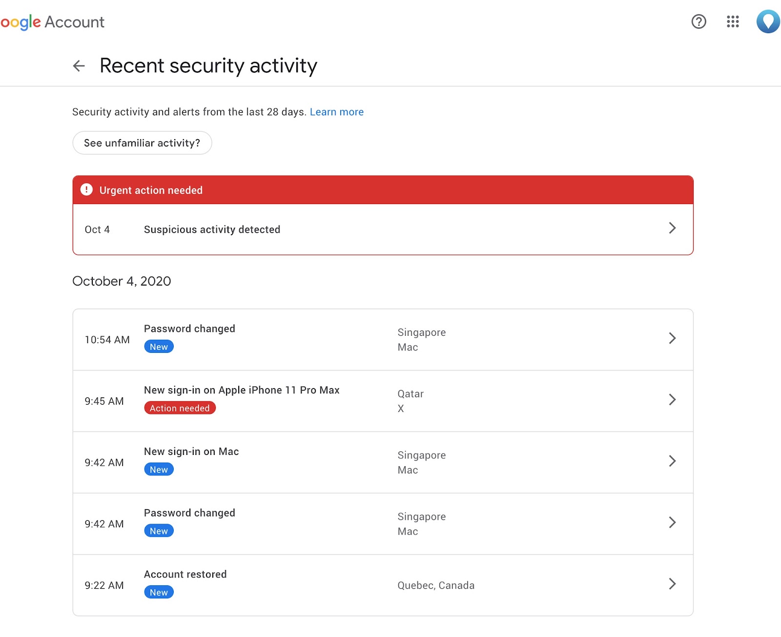Click the See unfamiliar activity? button
This screenshot has width=781, height=637.
click(x=142, y=143)
